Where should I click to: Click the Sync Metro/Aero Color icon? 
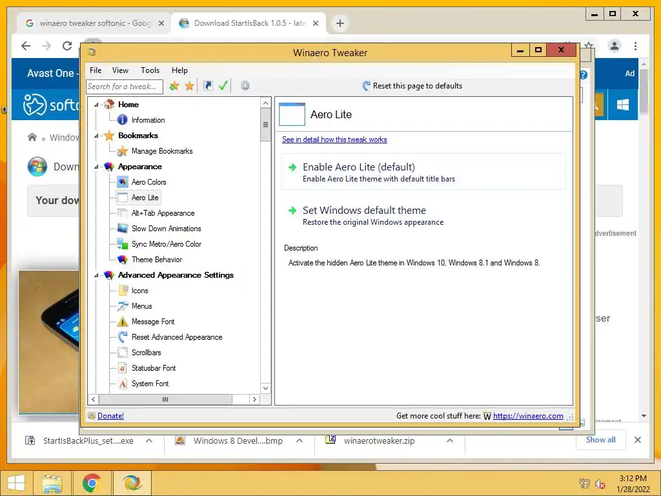tap(122, 243)
